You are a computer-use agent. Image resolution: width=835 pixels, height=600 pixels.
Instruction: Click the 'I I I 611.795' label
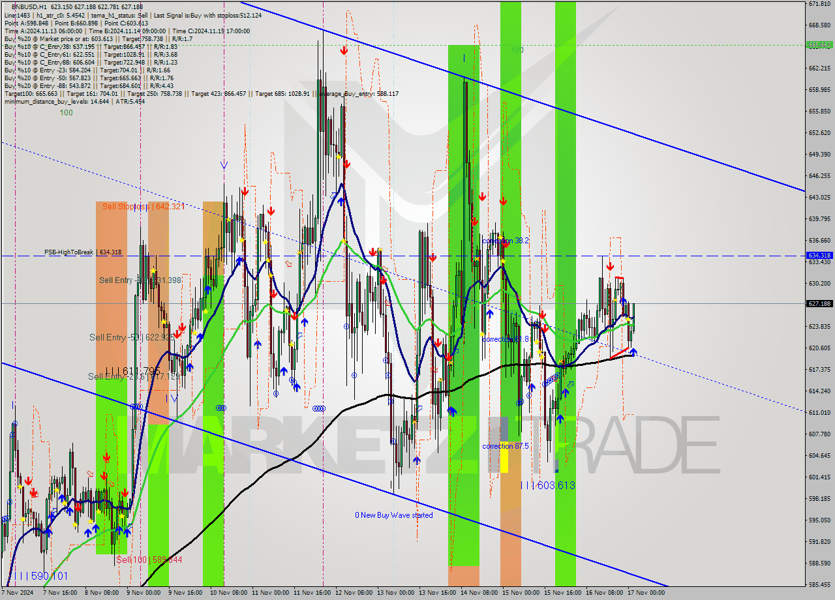point(132,371)
